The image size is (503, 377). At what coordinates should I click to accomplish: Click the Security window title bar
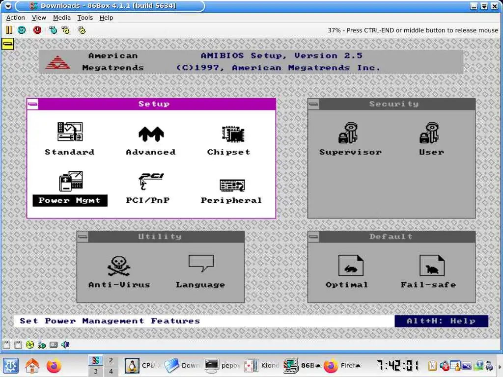(397, 104)
